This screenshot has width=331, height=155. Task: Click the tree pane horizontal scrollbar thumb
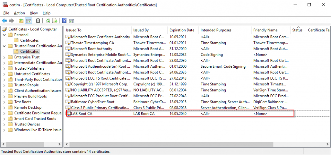(x=25, y=144)
